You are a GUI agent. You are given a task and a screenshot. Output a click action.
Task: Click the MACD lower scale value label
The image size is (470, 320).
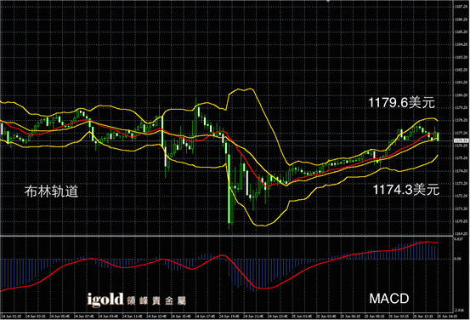tap(459, 311)
